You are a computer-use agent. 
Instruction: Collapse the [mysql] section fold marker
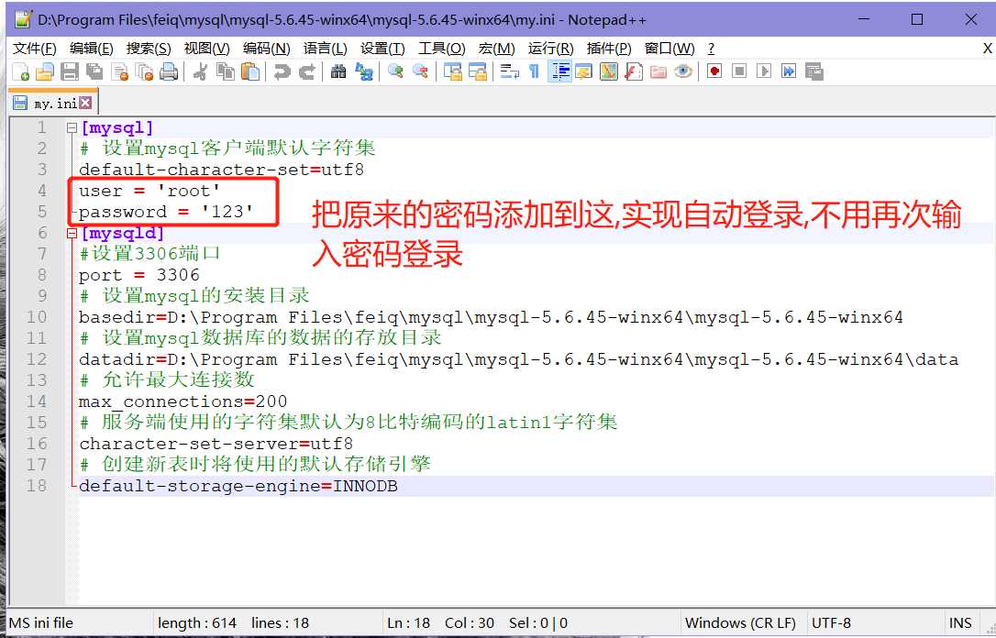click(72, 128)
